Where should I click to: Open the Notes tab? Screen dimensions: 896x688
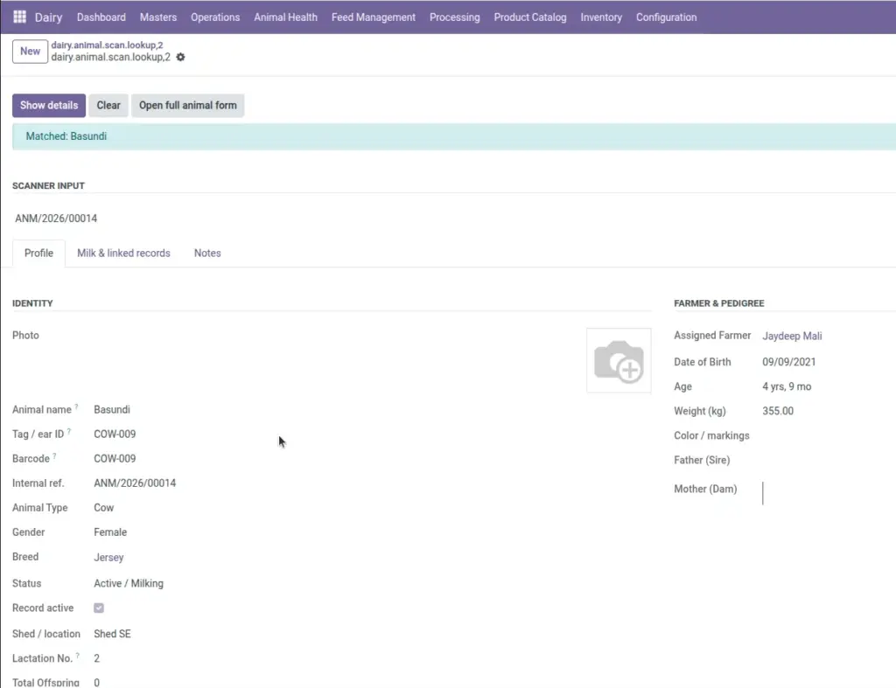tap(207, 253)
